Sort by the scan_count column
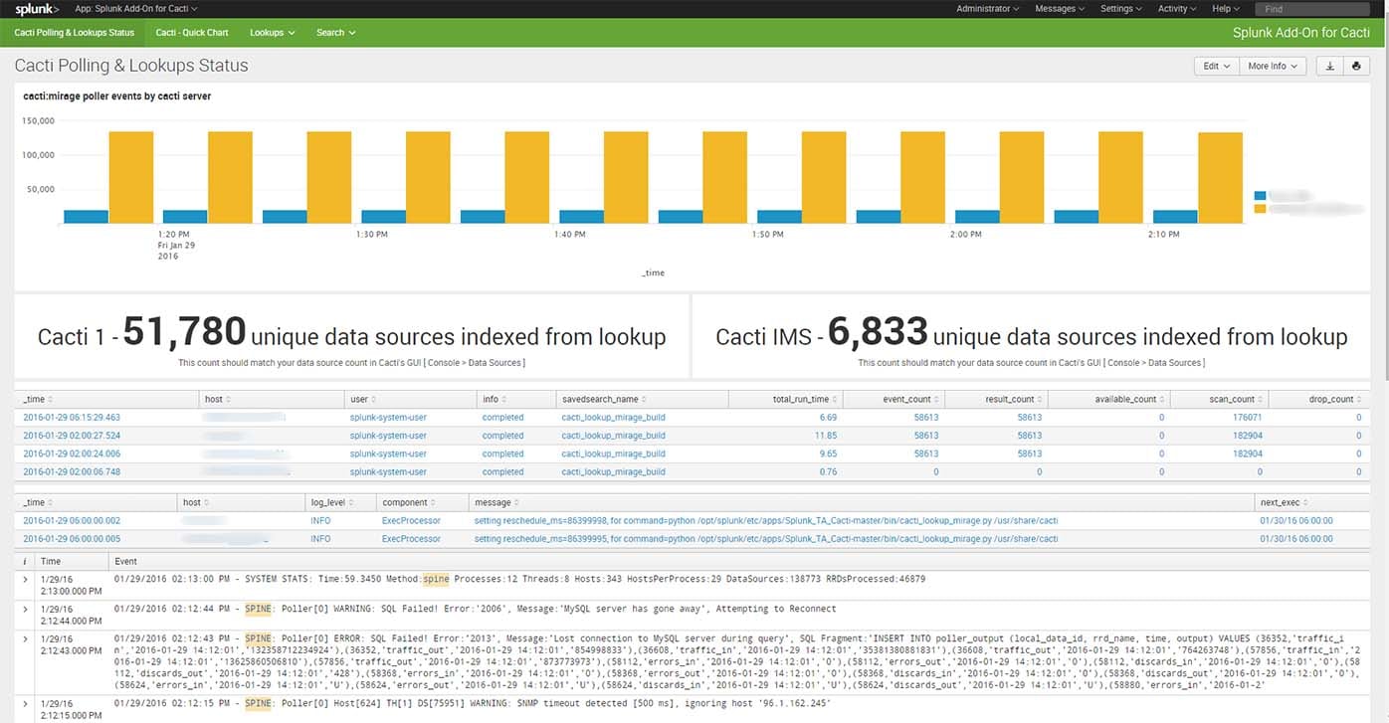 (x=1236, y=399)
